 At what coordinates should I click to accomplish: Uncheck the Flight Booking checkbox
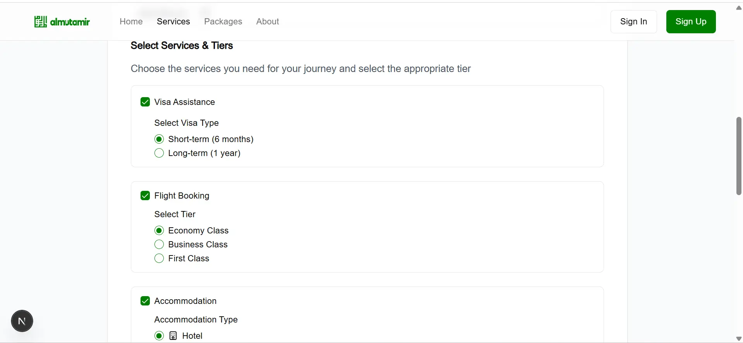click(x=145, y=196)
